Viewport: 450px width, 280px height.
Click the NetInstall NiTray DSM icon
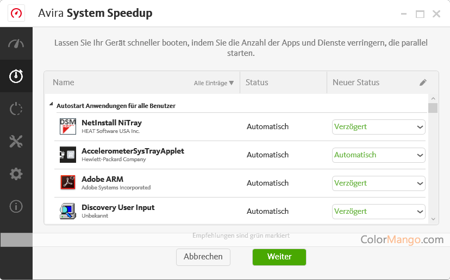point(68,126)
